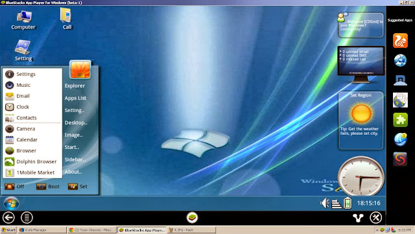This screenshot has height=234, width=415.
Task: Open Calendar from the start menu
Action: (32, 139)
